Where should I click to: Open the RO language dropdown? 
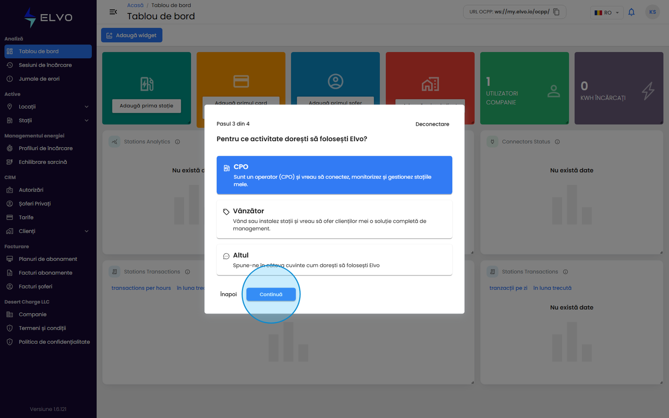pyautogui.click(x=607, y=13)
